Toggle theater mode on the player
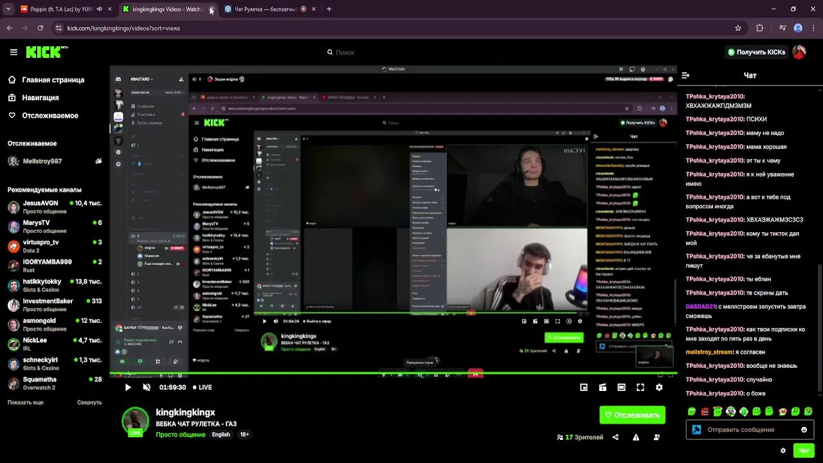This screenshot has height=463, width=823. click(621, 387)
